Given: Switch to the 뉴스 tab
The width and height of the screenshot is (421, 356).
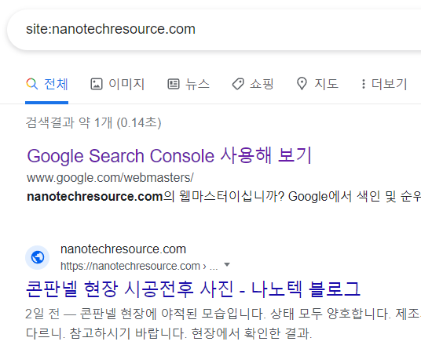Looking at the screenshot, I should pyautogui.click(x=189, y=84).
